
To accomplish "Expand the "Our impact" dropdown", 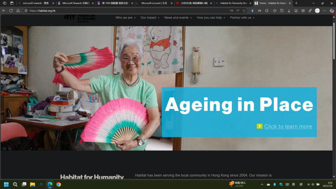I will point(150,18).
